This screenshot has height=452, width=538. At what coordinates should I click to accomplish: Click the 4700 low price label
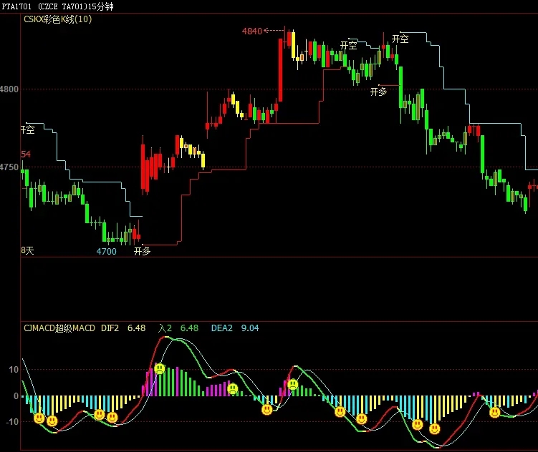pyautogui.click(x=106, y=251)
